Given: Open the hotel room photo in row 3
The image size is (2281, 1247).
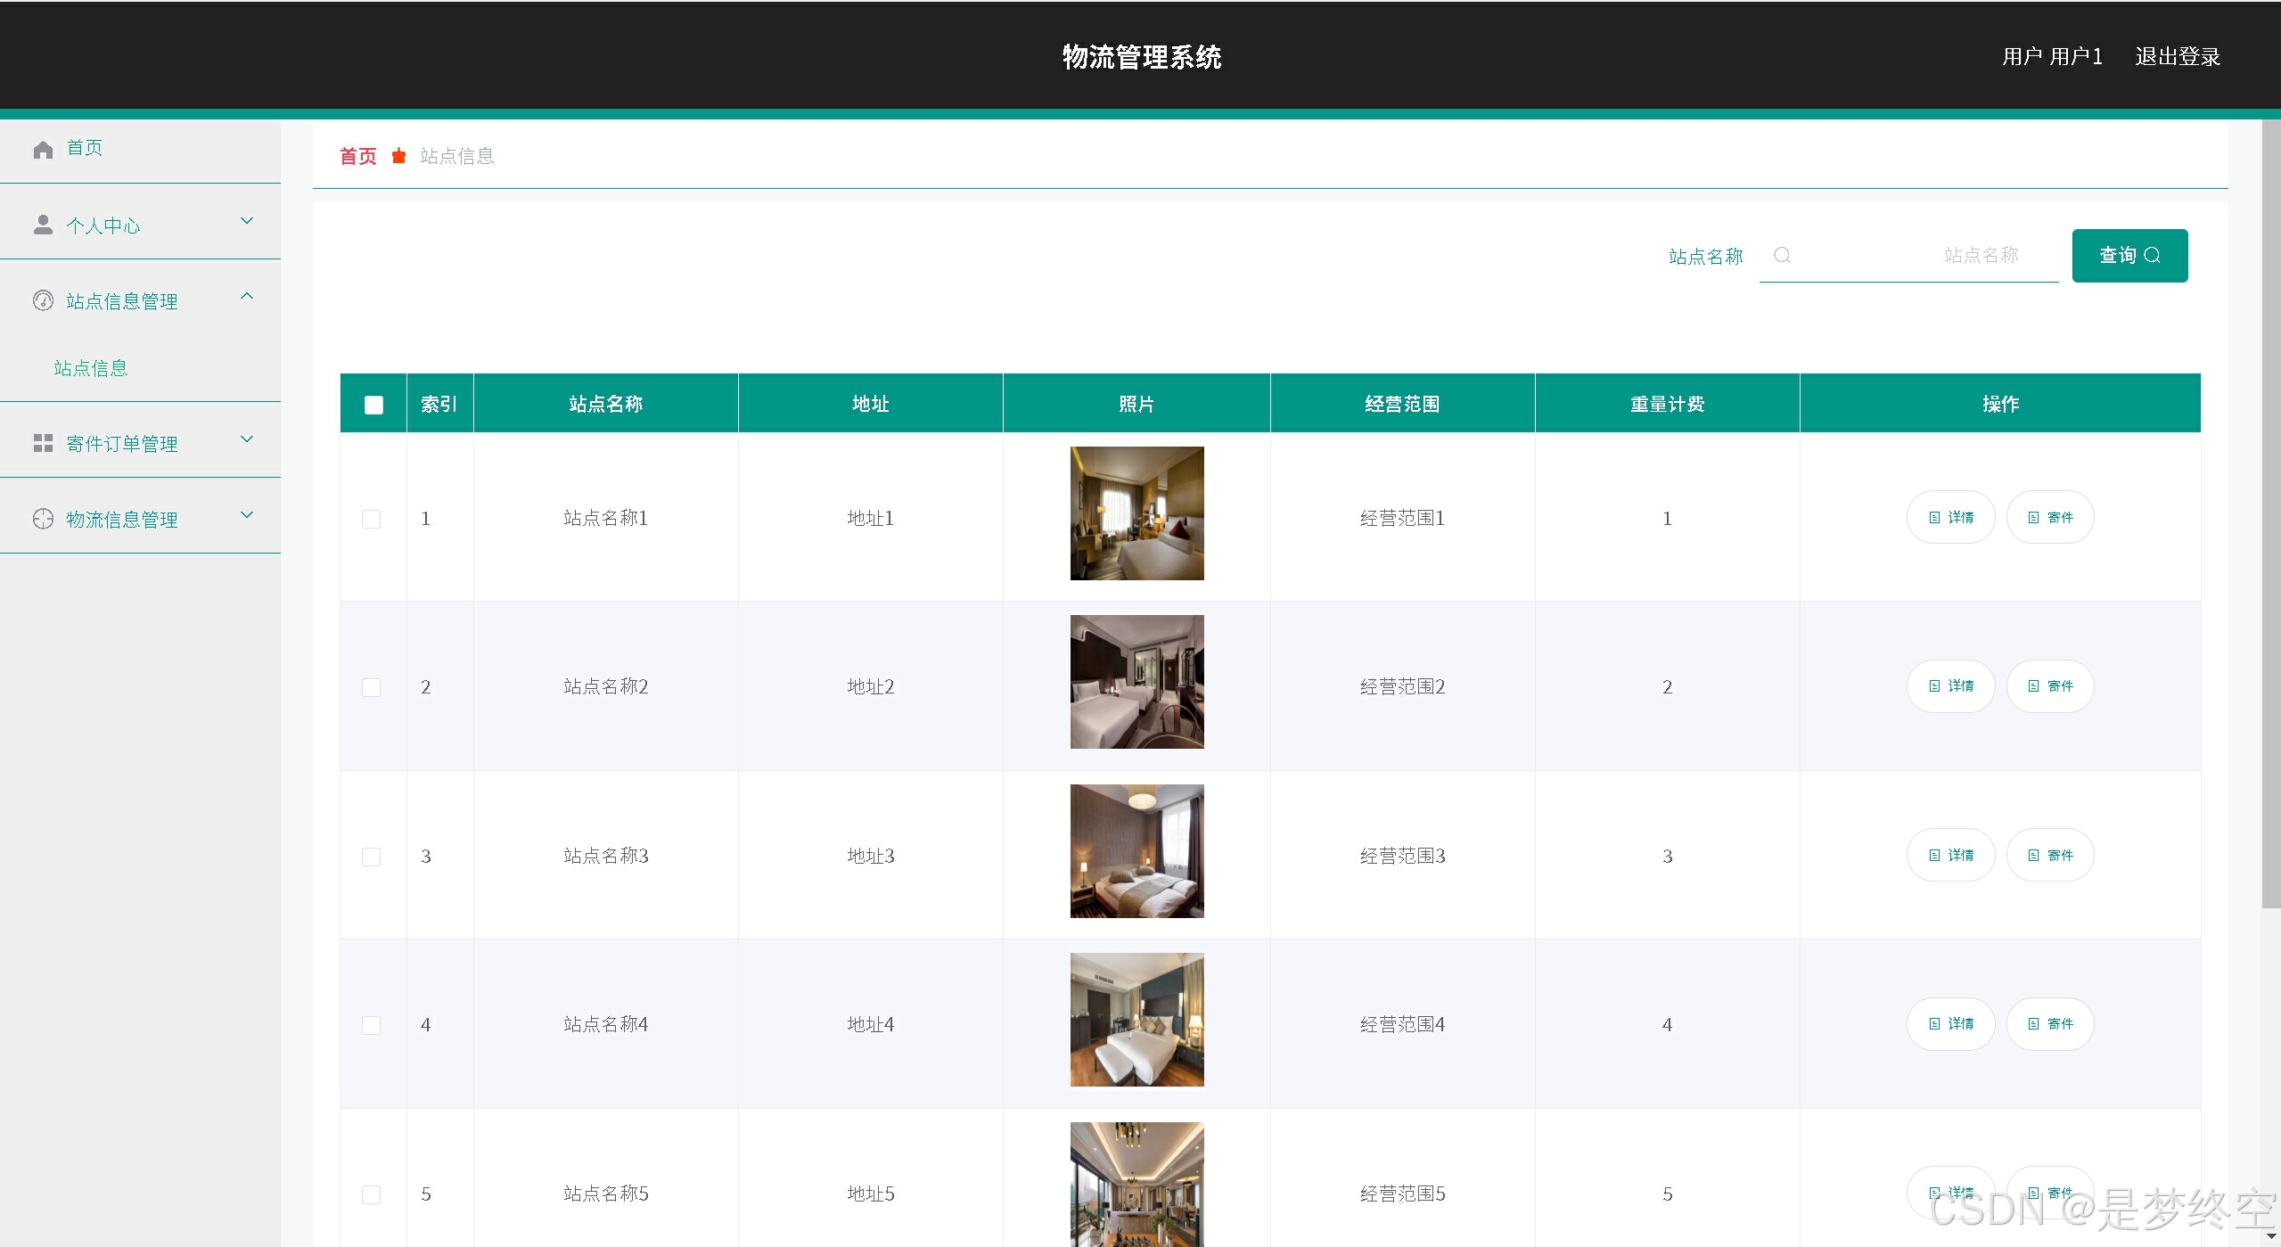Looking at the screenshot, I should (x=1136, y=851).
